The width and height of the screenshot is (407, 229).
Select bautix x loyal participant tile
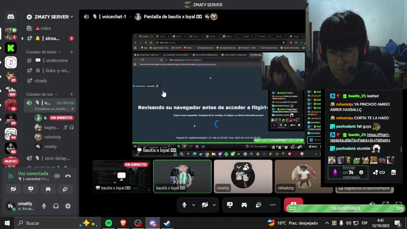pyautogui.click(x=183, y=177)
